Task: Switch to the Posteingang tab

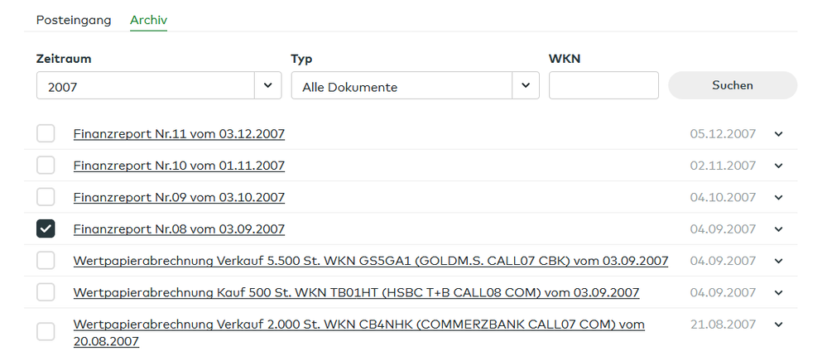Action: click(x=74, y=20)
